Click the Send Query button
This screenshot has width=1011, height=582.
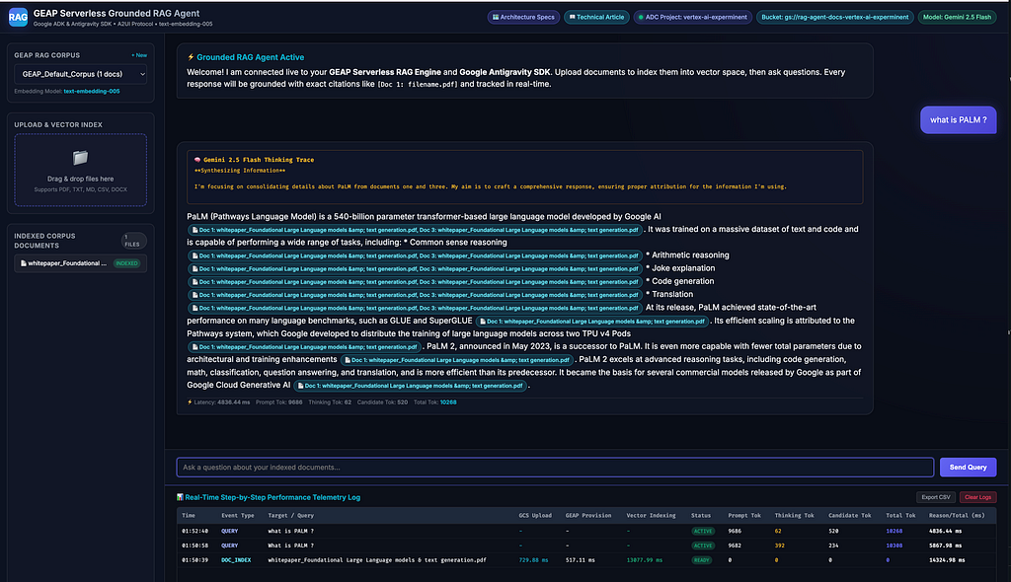[968, 468]
